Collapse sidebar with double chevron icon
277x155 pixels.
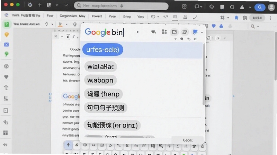click(5, 145)
